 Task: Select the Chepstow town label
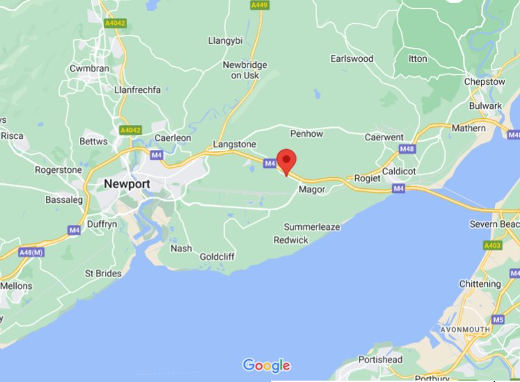(485, 81)
